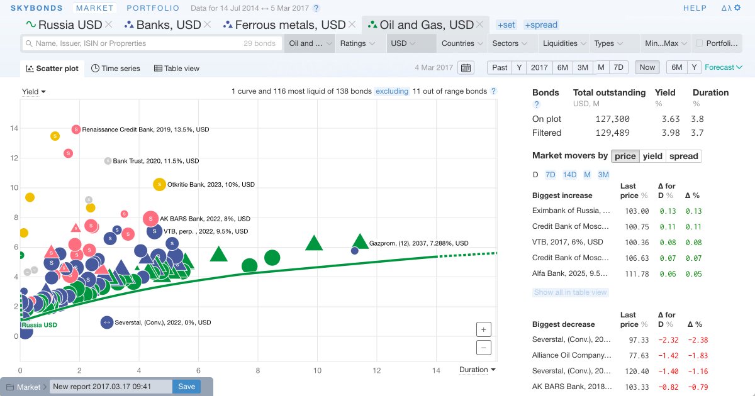Open the Sectors filter dropdown
Screen dimensions: 755x396
[x=513, y=43]
